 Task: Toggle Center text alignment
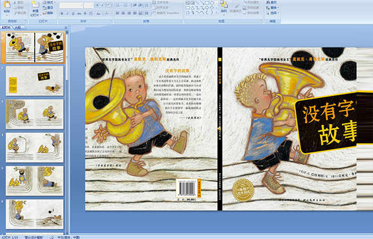point(123,13)
